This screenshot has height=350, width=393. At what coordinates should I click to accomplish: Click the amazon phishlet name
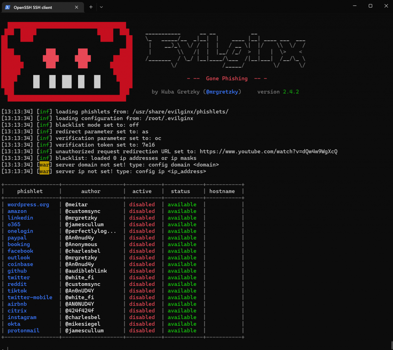(x=17, y=211)
